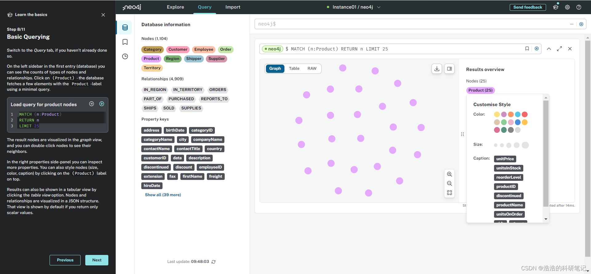Click the Category node label

[x=152, y=50]
